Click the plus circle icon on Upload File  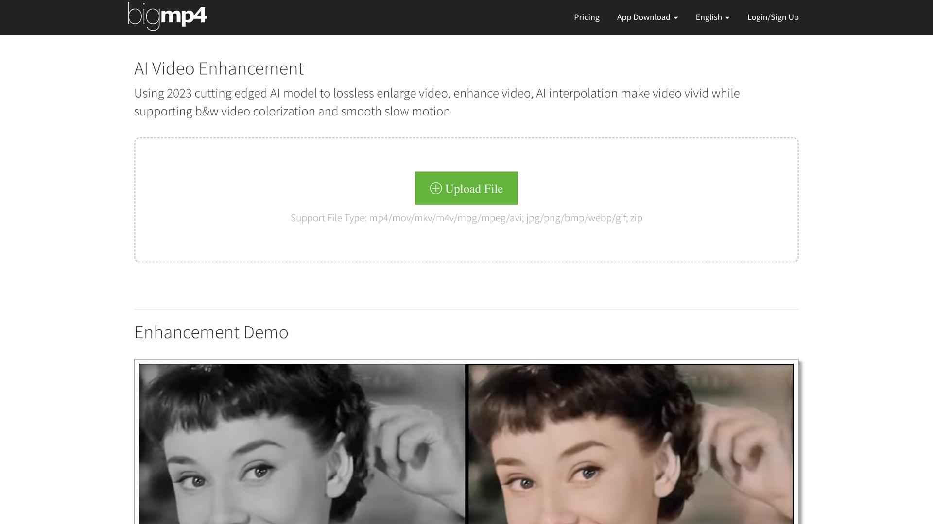tap(435, 188)
